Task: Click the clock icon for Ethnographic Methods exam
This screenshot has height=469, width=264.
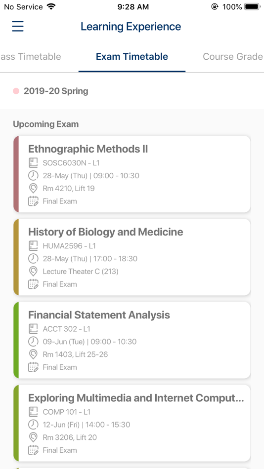Action: pyautogui.click(x=33, y=176)
